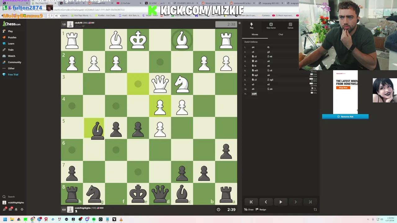Open Train in the left sidebar

[x=11, y=50]
